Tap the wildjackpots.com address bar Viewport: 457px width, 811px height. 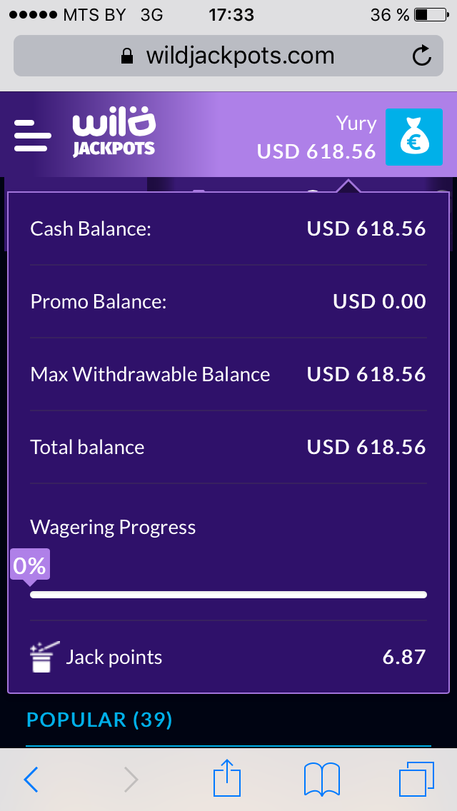click(x=227, y=56)
